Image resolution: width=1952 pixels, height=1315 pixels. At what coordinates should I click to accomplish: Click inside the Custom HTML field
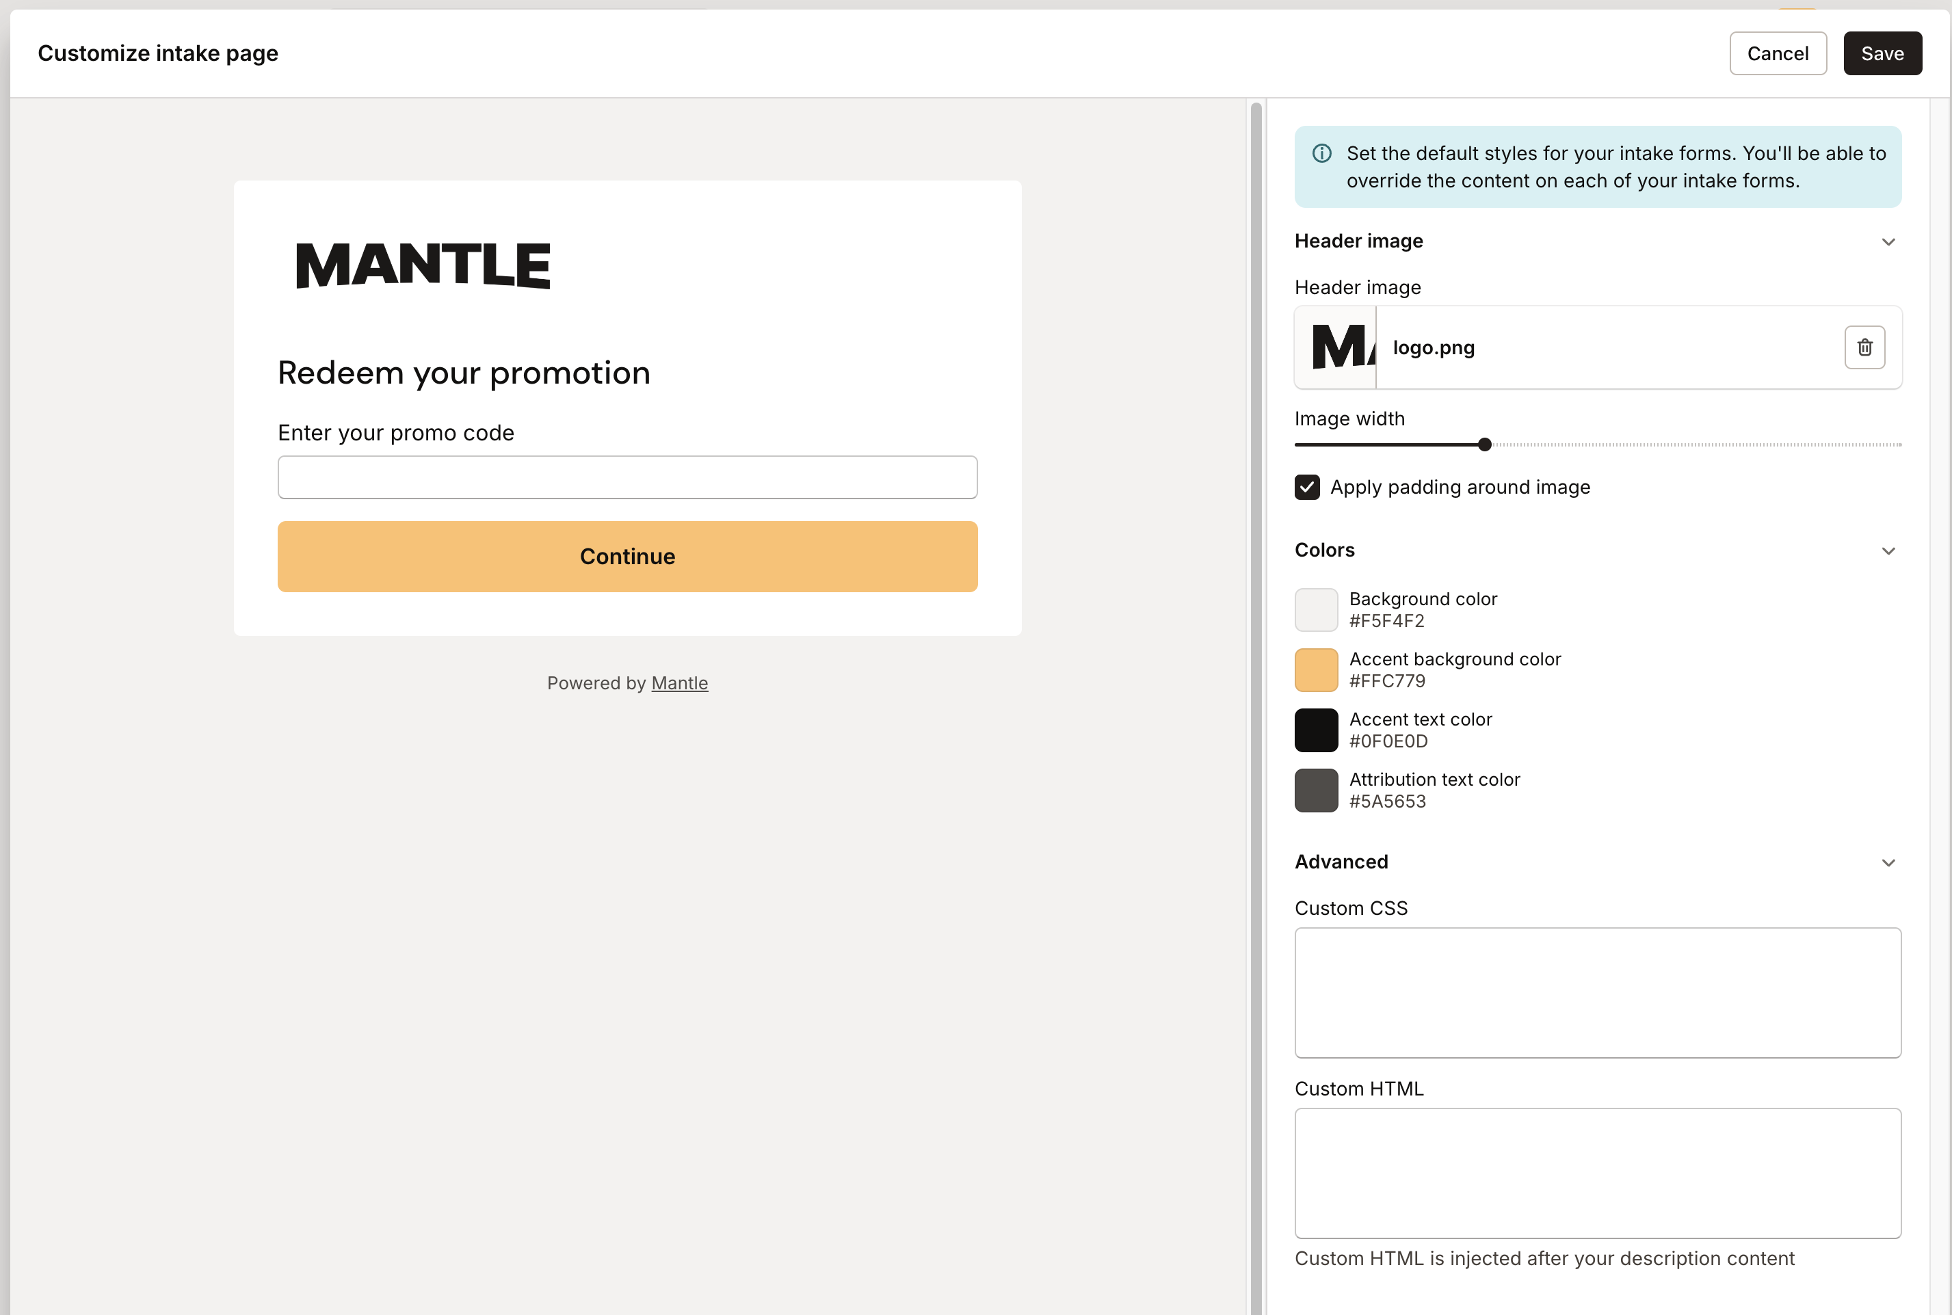1597,1173
